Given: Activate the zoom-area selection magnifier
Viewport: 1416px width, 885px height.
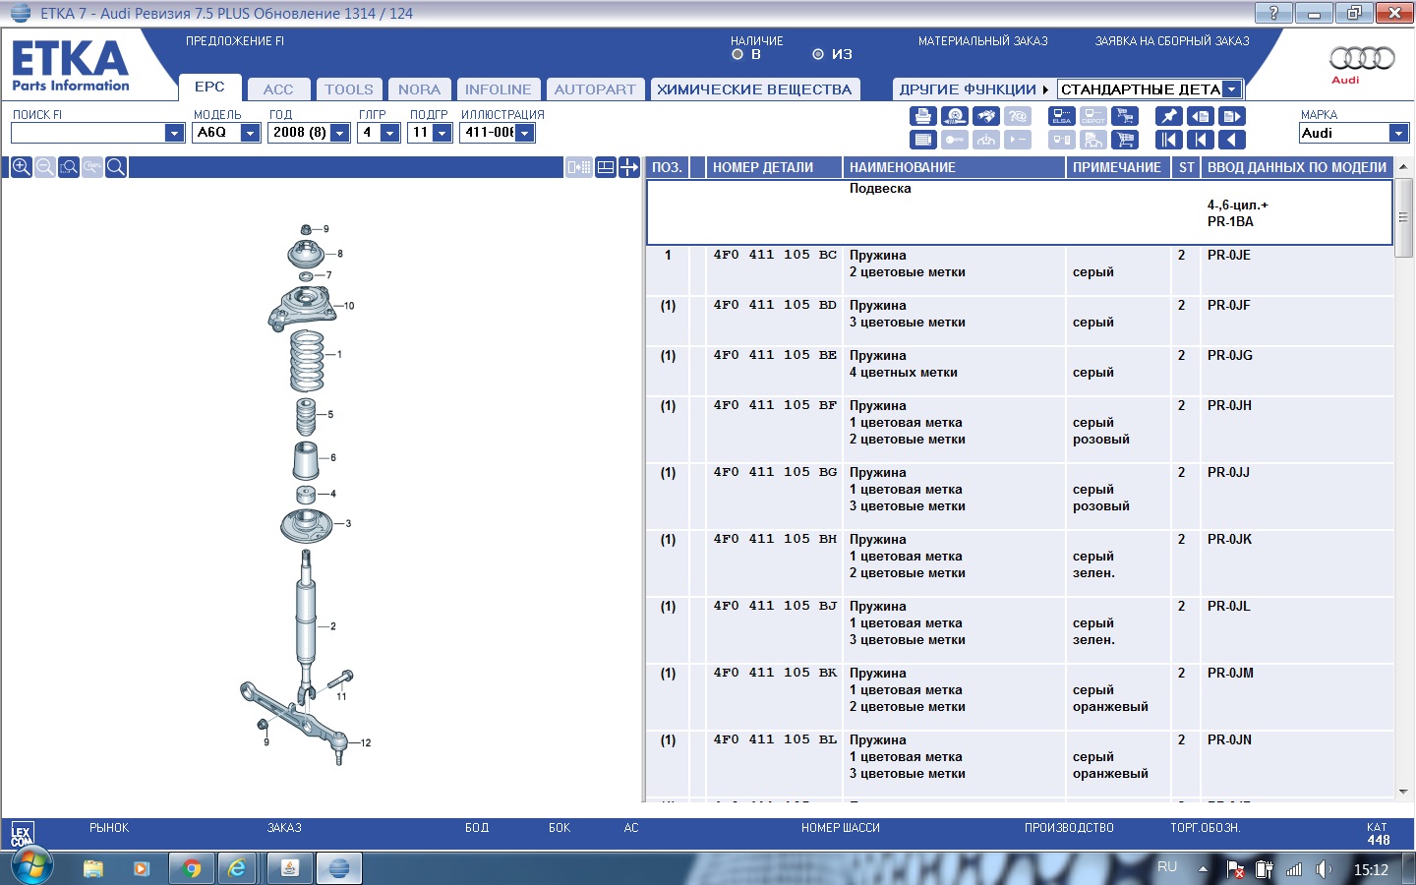Looking at the screenshot, I should pos(69,167).
